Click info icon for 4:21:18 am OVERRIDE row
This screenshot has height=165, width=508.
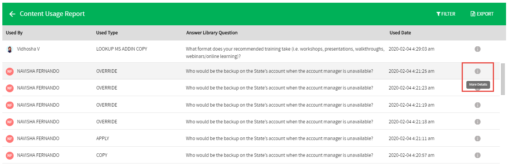478,122
